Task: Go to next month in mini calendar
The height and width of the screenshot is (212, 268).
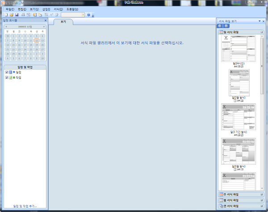Action: click(x=44, y=27)
